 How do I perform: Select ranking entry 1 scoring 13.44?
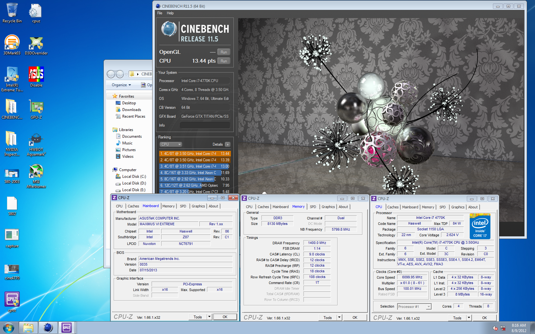click(195, 154)
